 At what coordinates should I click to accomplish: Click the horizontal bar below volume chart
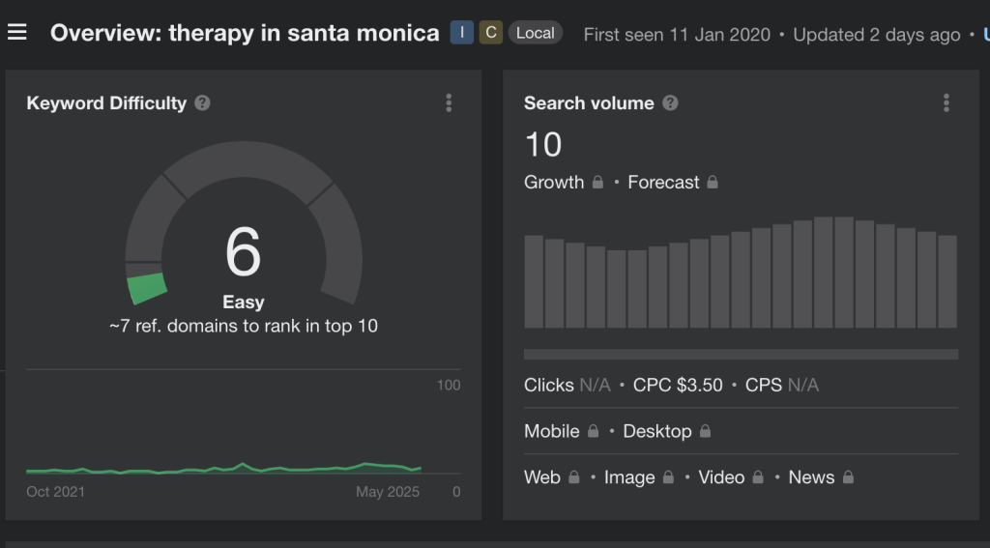(741, 355)
